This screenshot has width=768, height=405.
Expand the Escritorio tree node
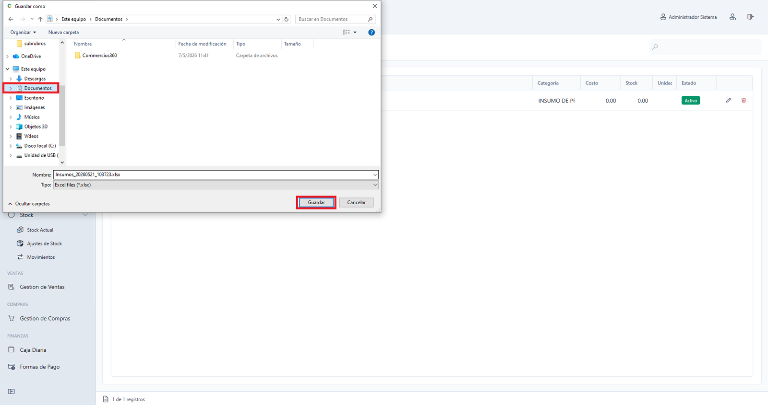pos(11,98)
